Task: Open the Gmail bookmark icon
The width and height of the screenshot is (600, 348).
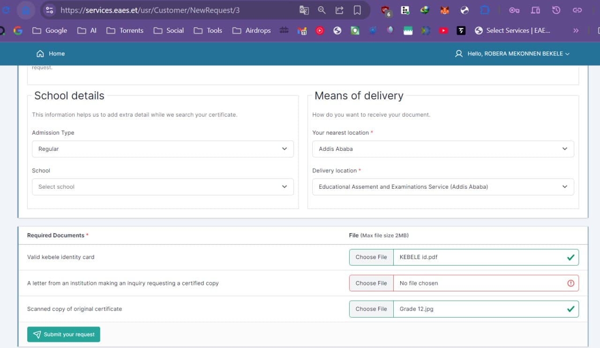Action: [302, 30]
